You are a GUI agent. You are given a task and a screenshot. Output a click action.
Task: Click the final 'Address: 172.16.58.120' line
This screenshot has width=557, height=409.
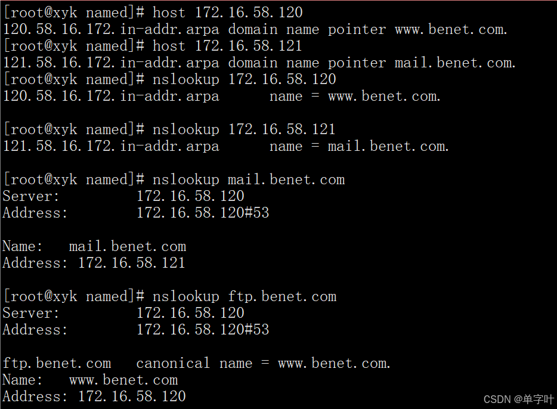[x=94, y=396]
